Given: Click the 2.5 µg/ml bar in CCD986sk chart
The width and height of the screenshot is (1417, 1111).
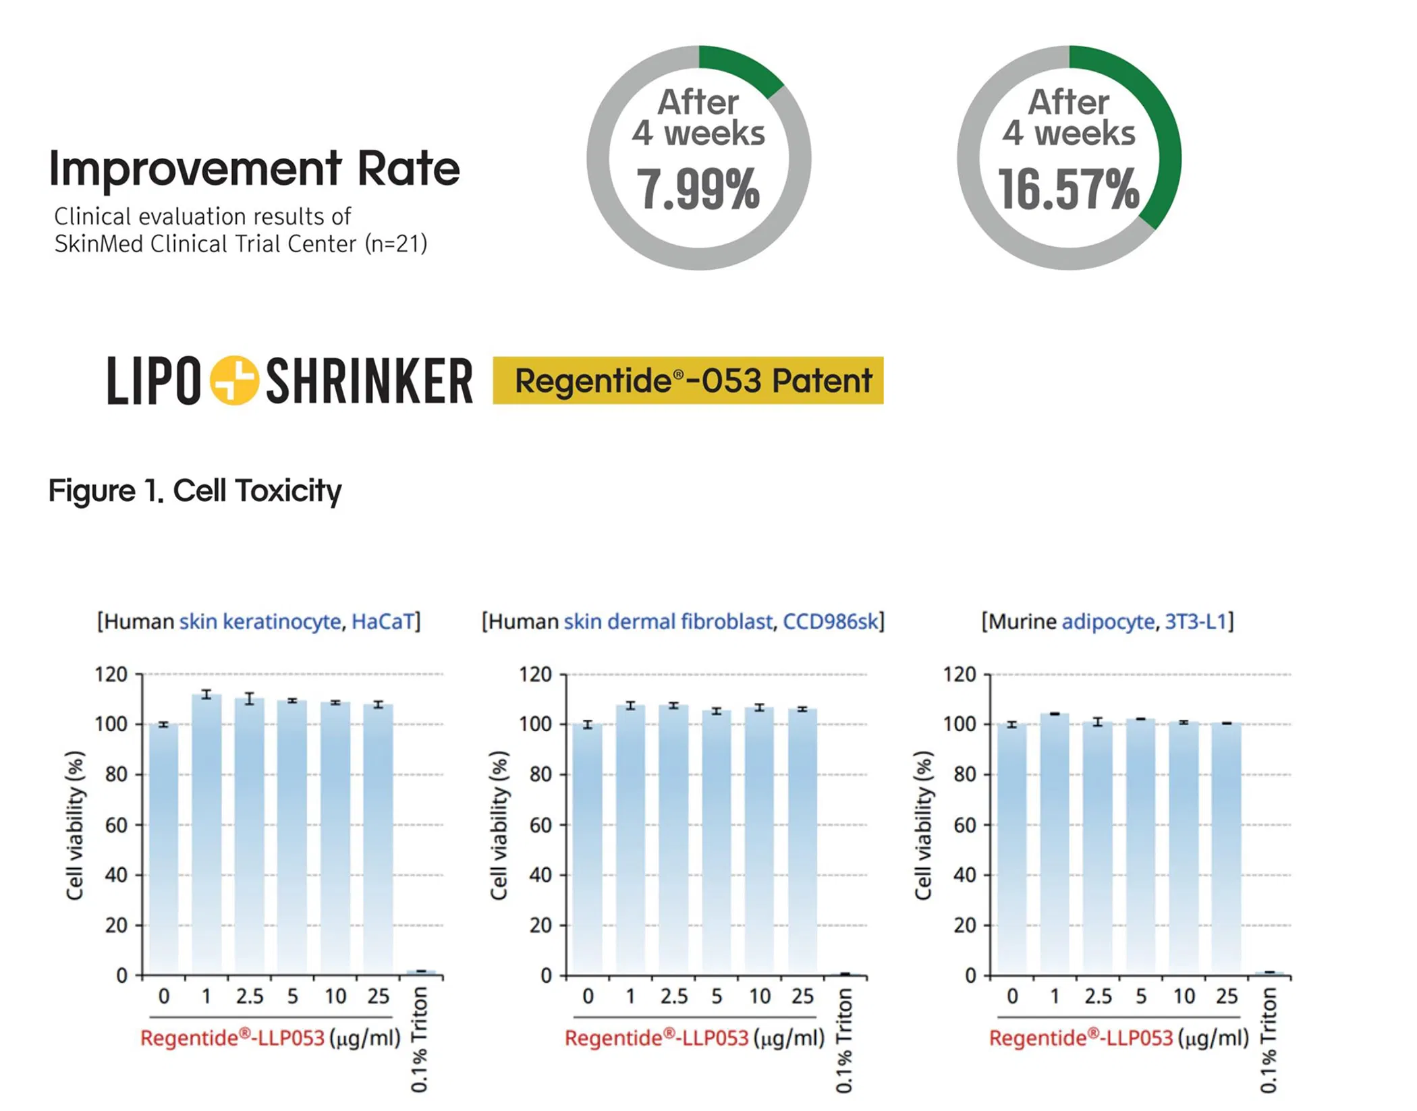Looking at the screenshot, I should coord(673,839).
